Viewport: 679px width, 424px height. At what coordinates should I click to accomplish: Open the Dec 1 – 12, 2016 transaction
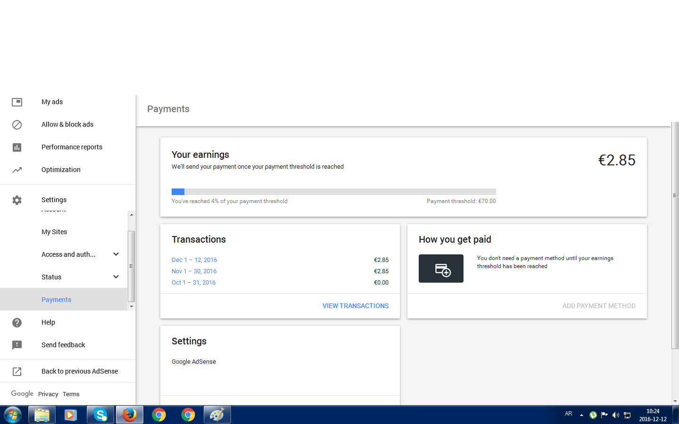point(194,260)
